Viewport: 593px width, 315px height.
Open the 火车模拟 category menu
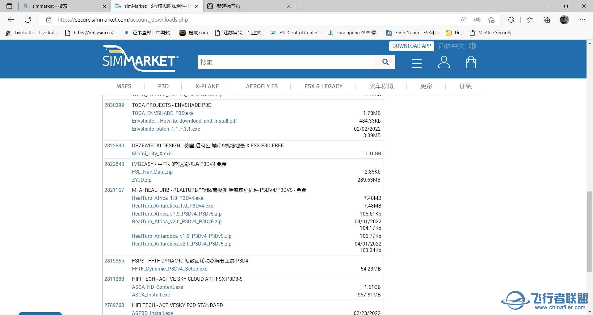point(381,86)
